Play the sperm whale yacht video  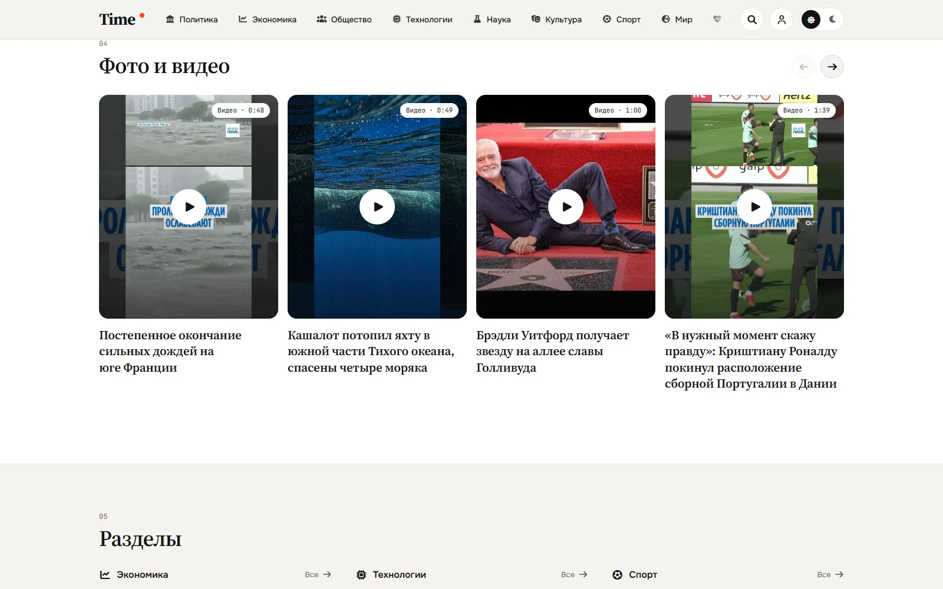tap(377, 207)
